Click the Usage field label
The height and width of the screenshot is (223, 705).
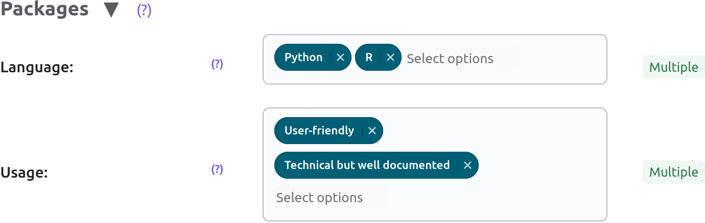coord(24,173)
